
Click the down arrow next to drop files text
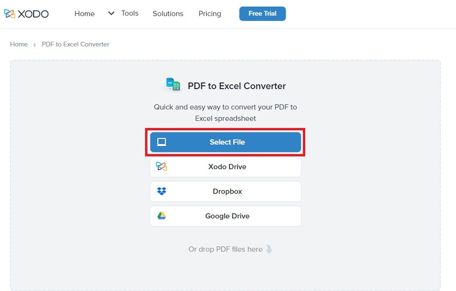pos(269,249)
